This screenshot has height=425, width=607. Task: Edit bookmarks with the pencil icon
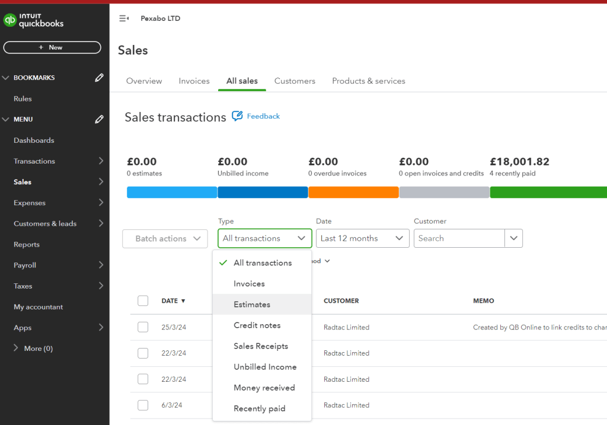coord(99,78)
